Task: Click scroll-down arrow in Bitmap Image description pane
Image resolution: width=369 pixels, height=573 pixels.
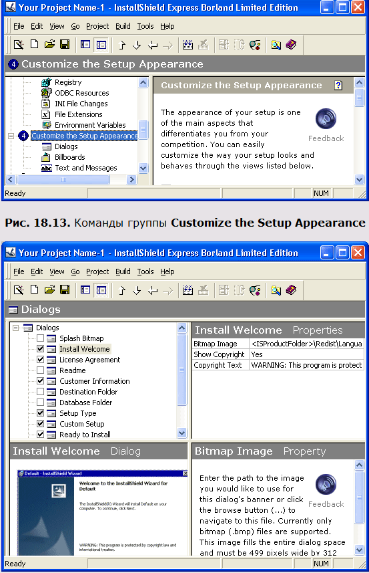Action: tap(359, 550)
